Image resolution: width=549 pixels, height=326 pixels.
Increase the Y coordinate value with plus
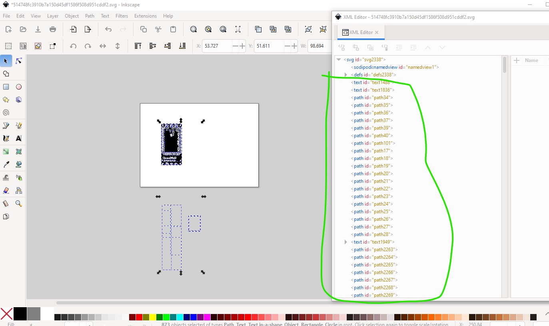tap(294, 46)
